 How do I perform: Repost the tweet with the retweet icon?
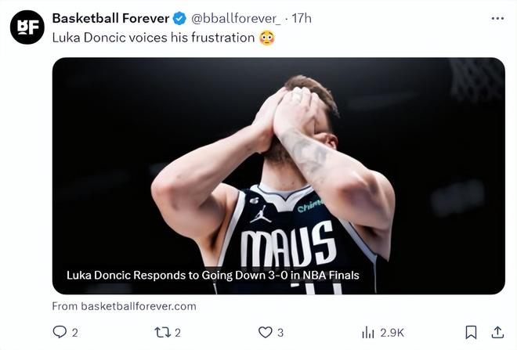pyautogui.click(x=162, y=332)
